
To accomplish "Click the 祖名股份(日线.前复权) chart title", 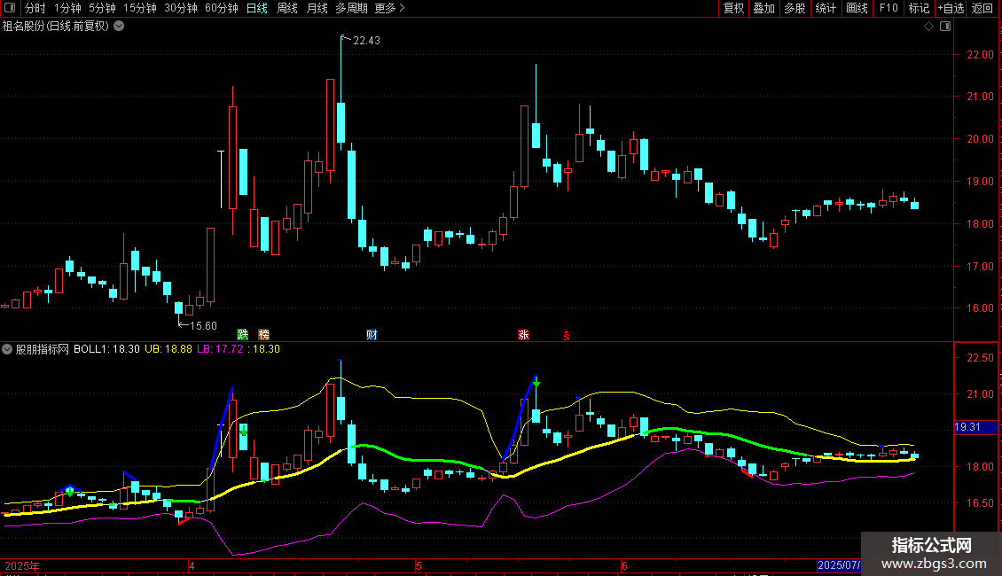I will coord(56,27).
